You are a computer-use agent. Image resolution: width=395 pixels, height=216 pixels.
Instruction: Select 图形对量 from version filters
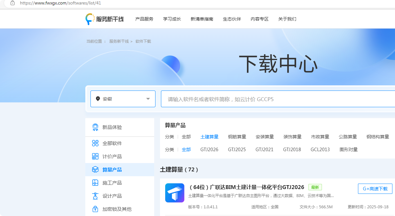click(348, 149)
